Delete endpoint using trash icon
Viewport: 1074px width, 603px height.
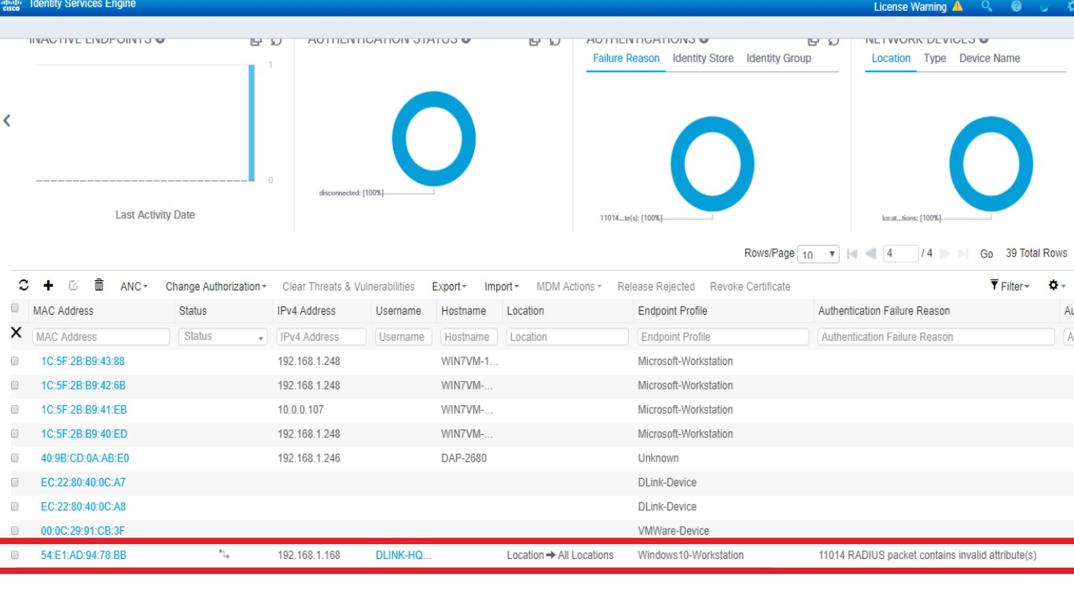[x=99, y=285]
